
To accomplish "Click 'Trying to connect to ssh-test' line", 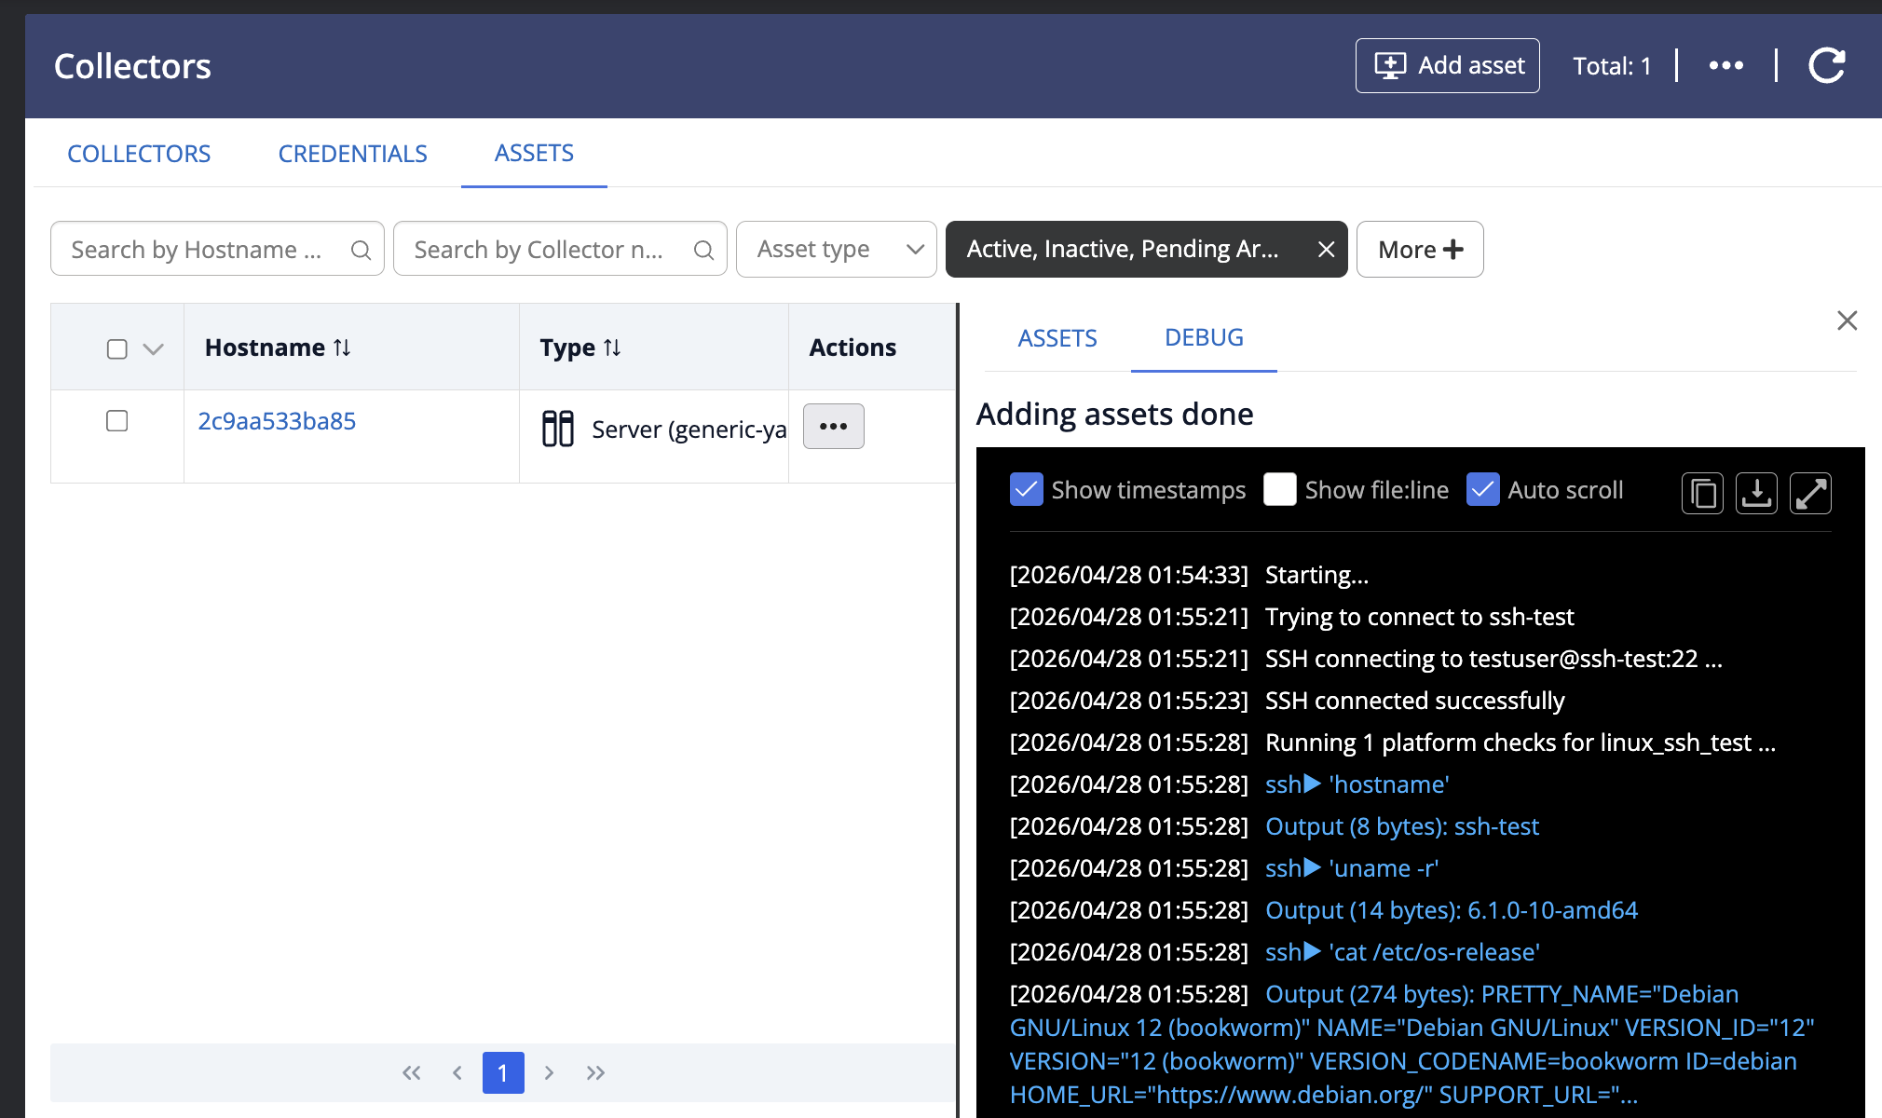I will [1420, 617].
